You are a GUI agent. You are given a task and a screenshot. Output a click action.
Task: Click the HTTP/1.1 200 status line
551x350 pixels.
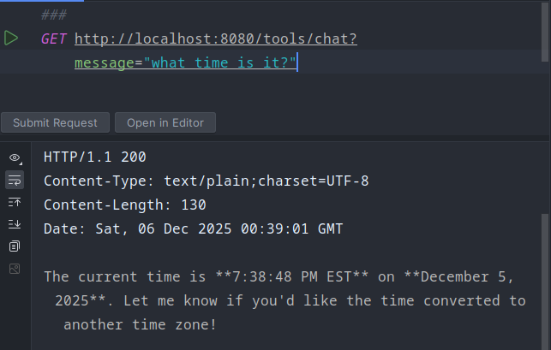[x=95, y=157]
